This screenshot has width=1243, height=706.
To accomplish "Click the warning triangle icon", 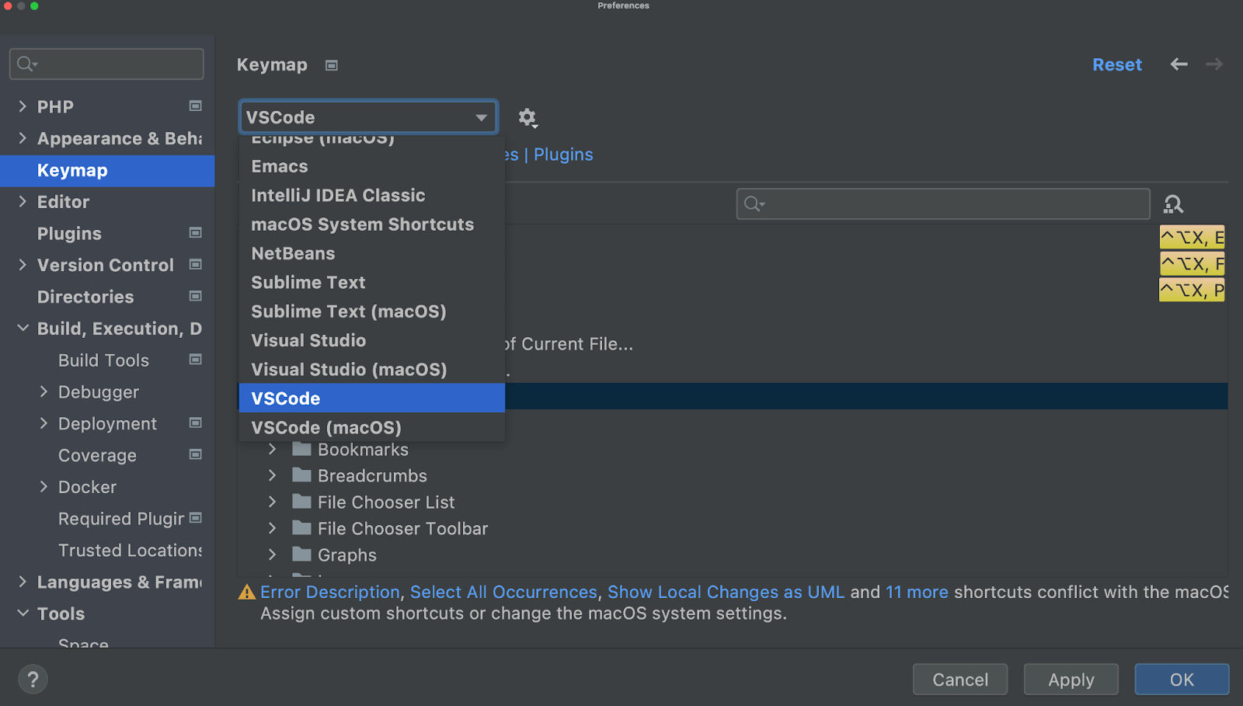I will tap(247, 593).
